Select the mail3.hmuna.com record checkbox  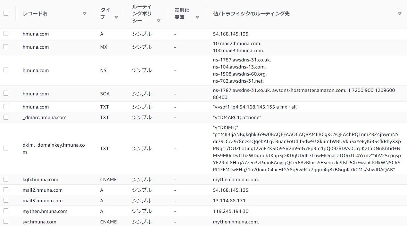6,200
